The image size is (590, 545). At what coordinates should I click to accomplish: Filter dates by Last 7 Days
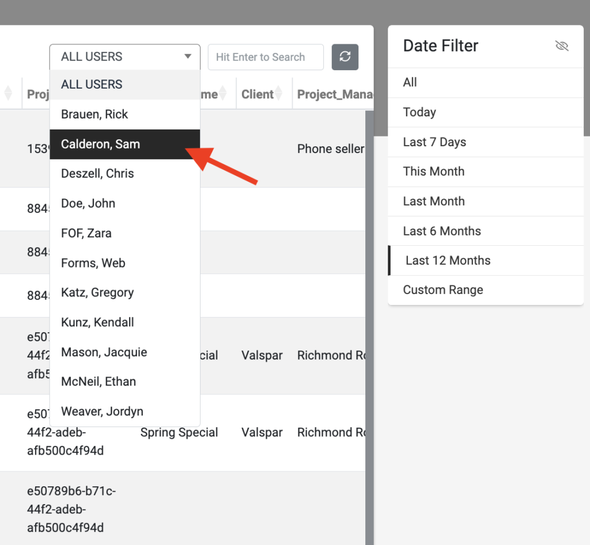(485, 142)
